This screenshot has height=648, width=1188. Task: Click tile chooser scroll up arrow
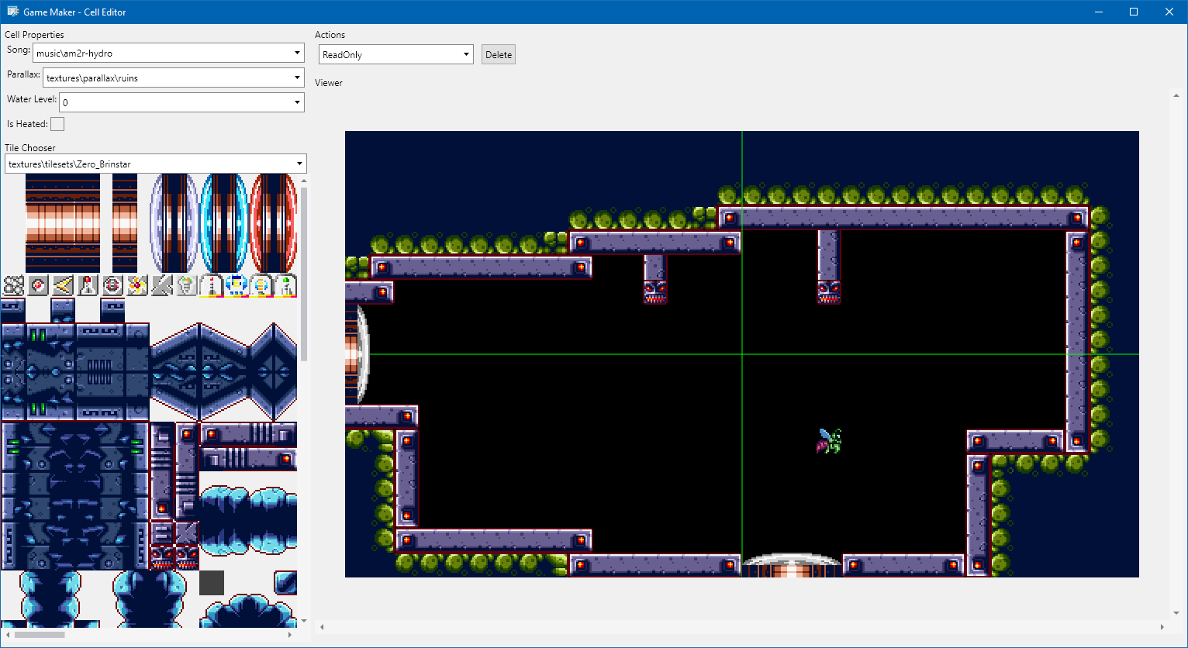(304, 181)
